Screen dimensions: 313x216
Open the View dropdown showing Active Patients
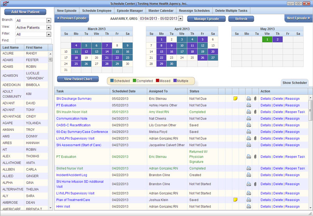49,27
